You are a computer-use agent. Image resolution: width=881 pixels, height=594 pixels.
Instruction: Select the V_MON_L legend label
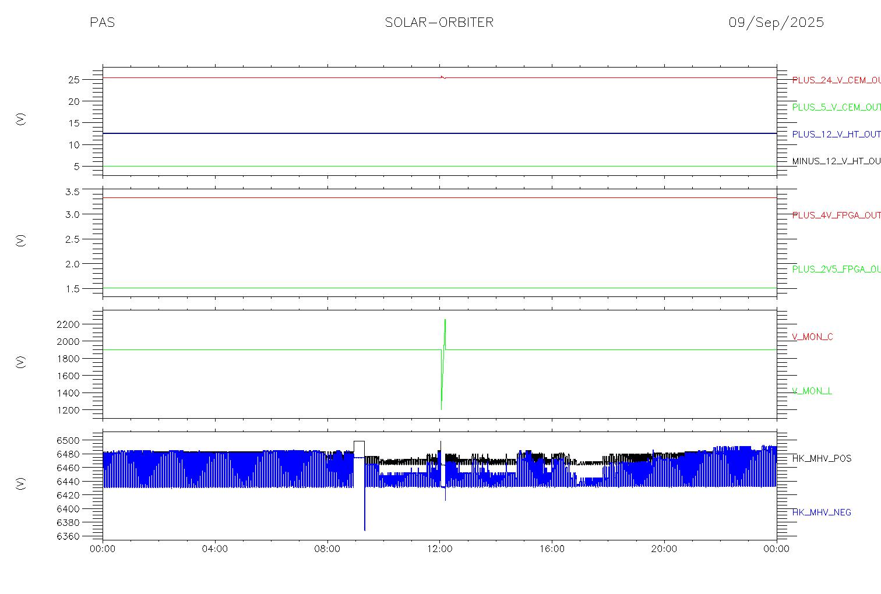(812, 391)
